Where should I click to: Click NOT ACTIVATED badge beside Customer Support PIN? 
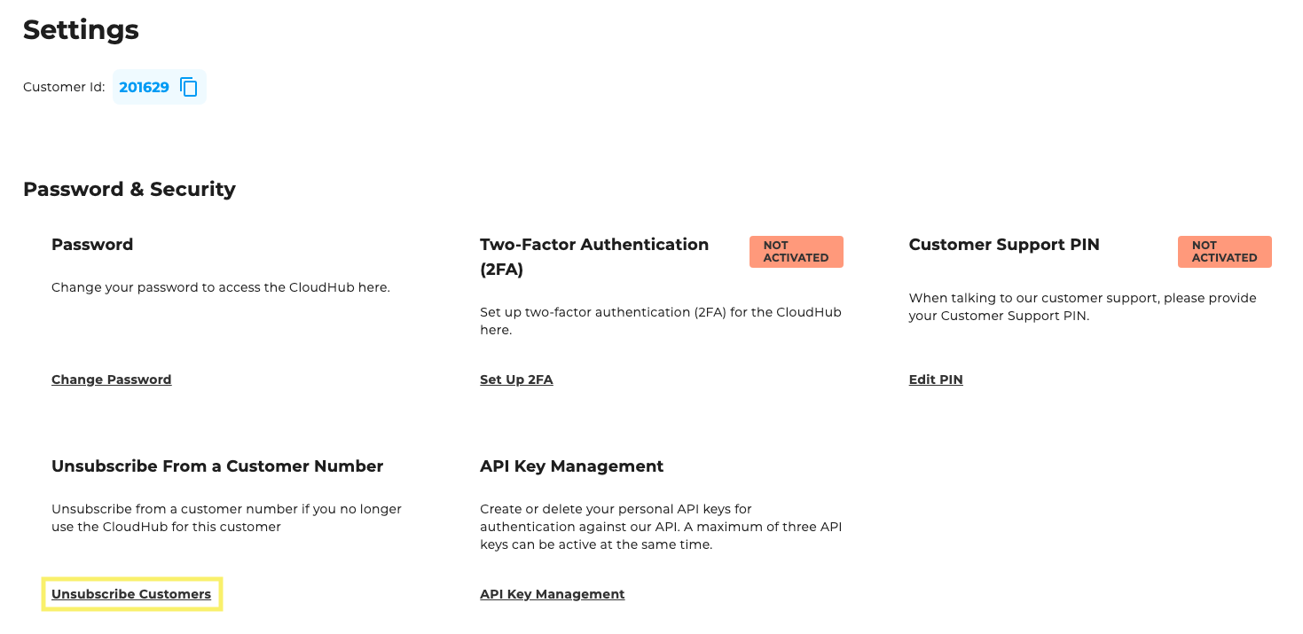(1224, 252)
